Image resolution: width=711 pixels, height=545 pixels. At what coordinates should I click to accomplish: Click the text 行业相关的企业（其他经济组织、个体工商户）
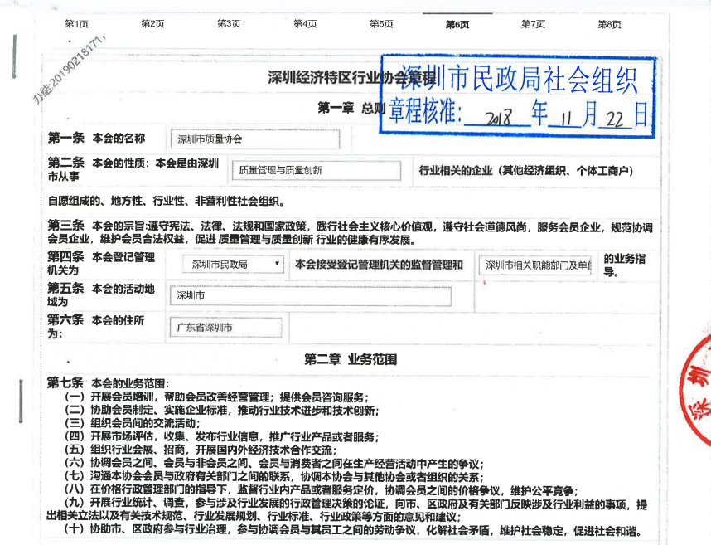point(526,171)
